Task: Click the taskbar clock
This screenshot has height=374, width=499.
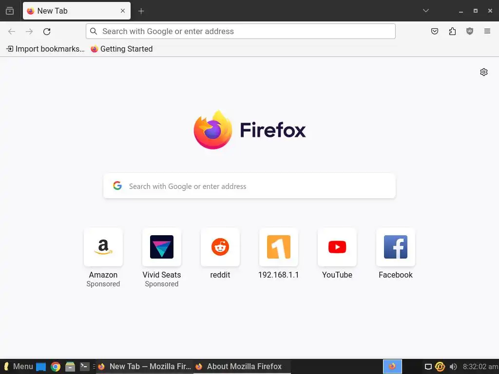Action: [480, 367]
